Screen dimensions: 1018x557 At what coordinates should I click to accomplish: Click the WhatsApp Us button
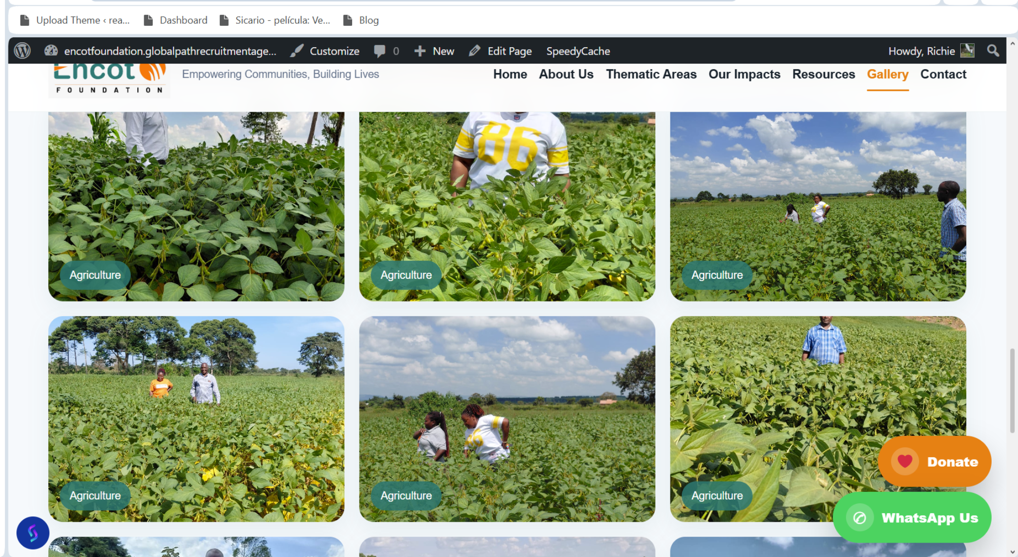(x=912, y=518)
